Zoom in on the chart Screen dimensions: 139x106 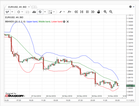pyautogui.click(x=105, y=12)
